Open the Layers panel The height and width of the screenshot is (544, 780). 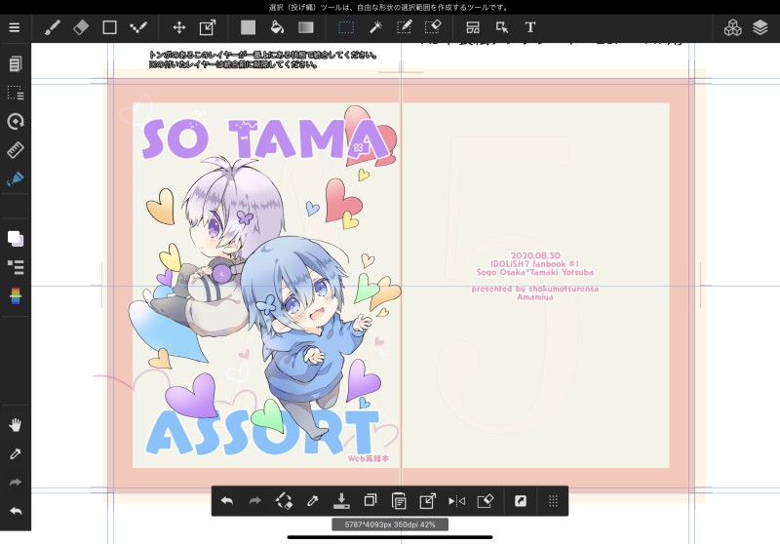click(x=760, y=27)
